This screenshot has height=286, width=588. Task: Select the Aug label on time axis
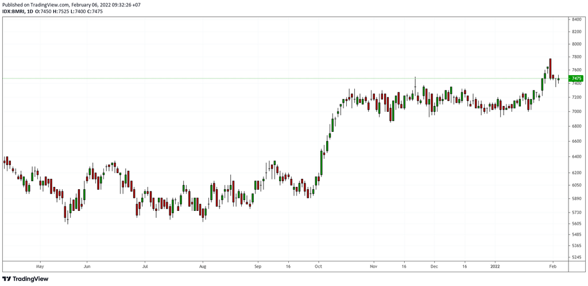point(202,267)
